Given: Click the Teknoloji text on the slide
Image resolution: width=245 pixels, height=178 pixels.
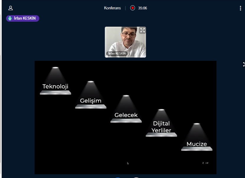Looking at the screenshot, I should [55, 86].
